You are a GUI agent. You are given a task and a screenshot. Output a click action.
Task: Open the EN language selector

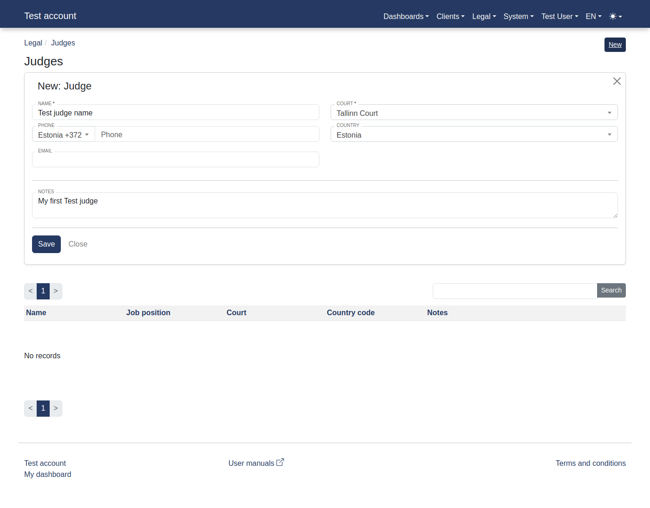[x=593, y=16]
